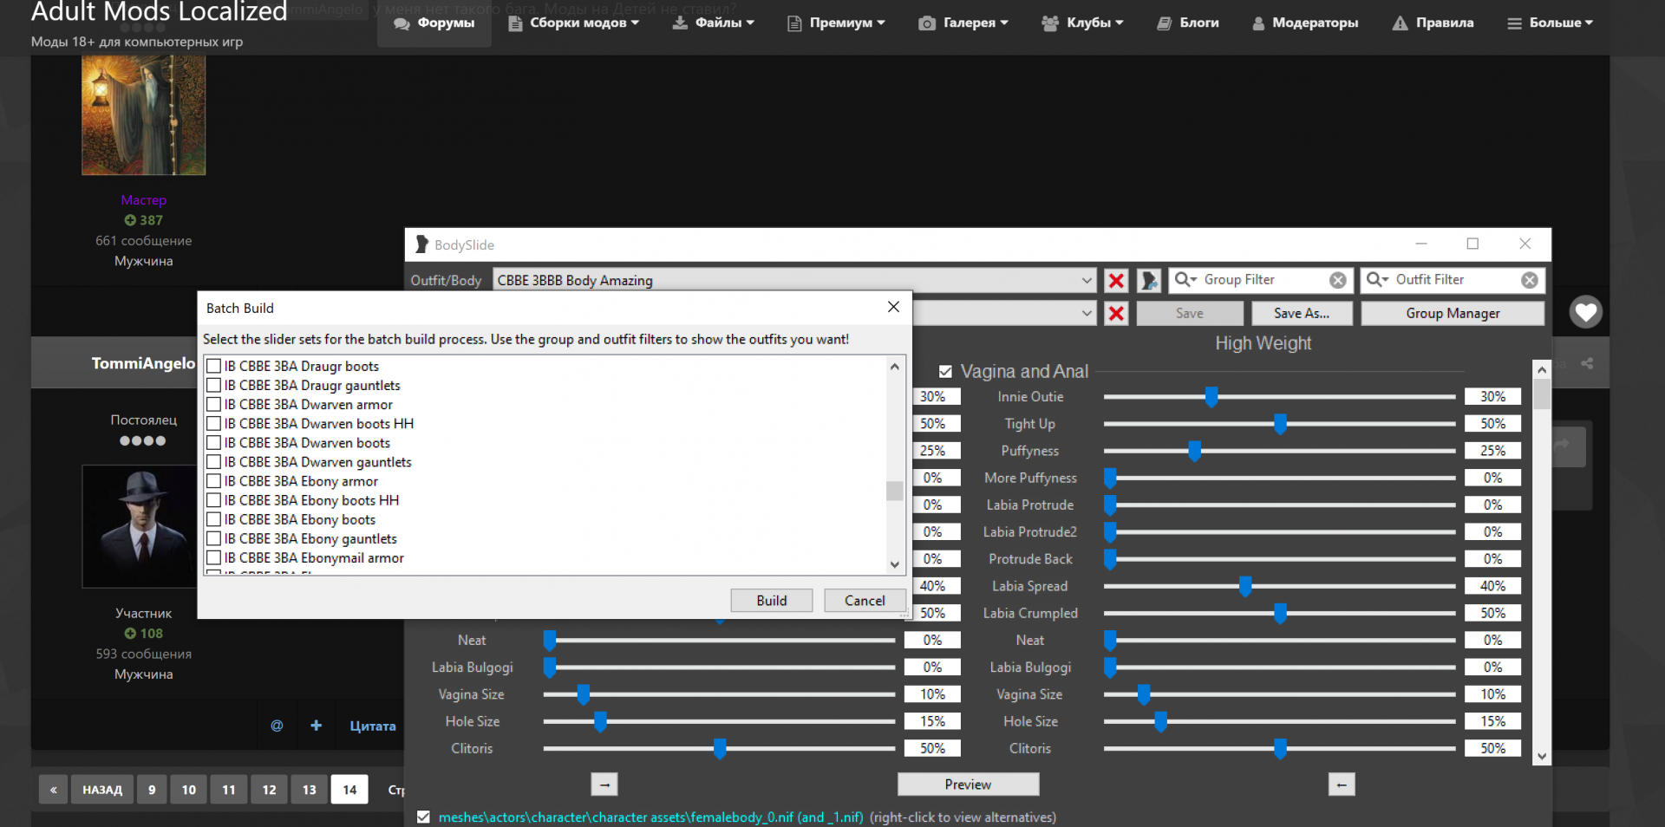
Task: Open the Галерея dropdown menu
Action: pos(963,23)
